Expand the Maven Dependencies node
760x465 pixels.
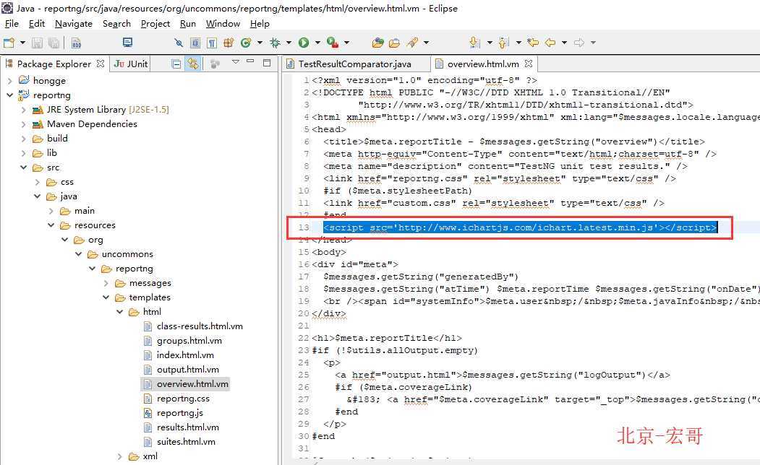[x=23, y=124]
